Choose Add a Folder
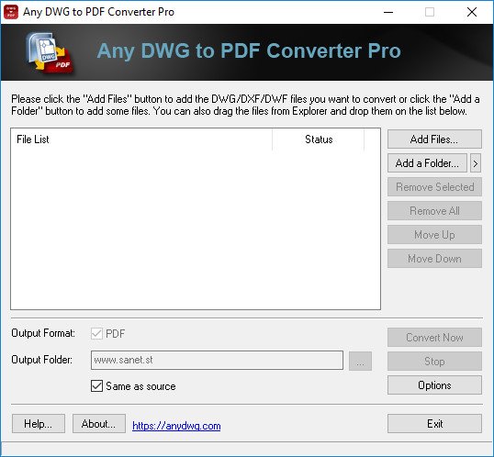The height and width of the screenshot is (457, 494). (427, 163)
